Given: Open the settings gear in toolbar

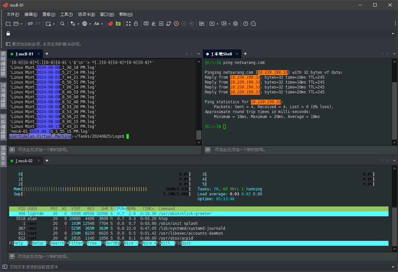Looking at the screenshot, I should (235, 24).
